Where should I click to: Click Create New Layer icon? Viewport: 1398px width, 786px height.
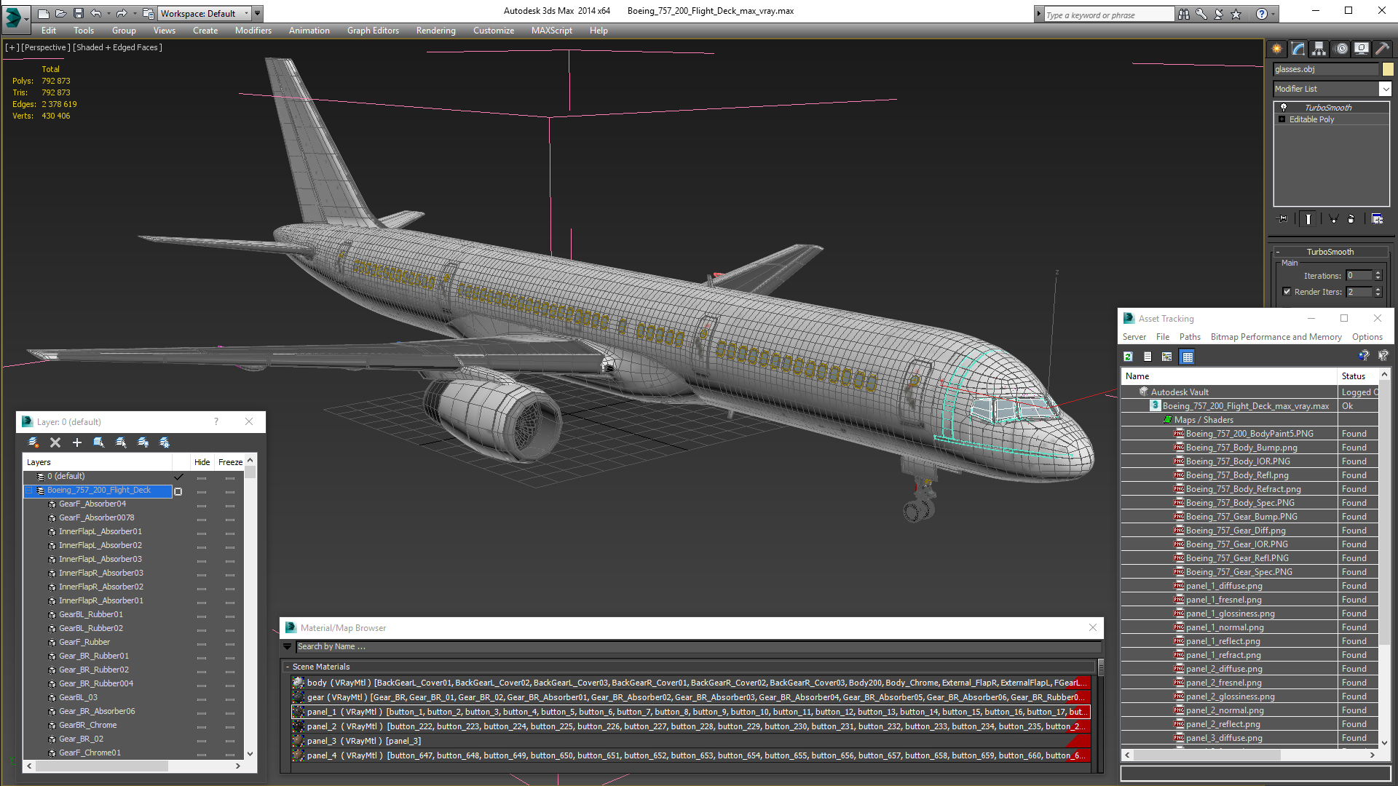point(33,442)
